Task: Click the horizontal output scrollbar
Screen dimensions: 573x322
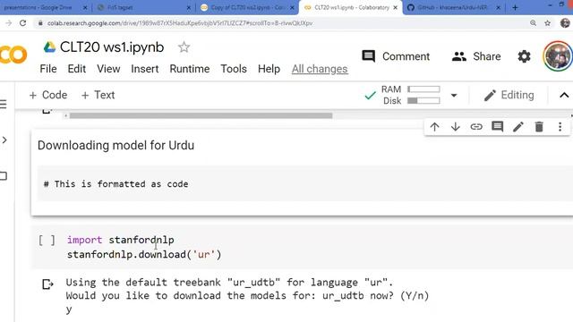Action: pyautogui.click(x=201, y=115)
